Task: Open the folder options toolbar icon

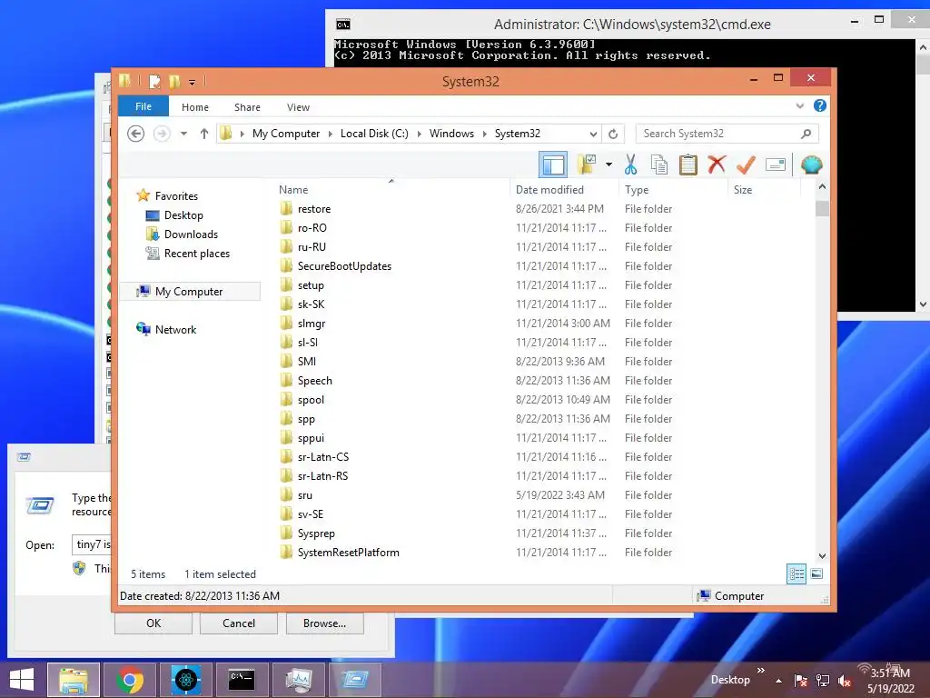Action: tap(587, 165)
